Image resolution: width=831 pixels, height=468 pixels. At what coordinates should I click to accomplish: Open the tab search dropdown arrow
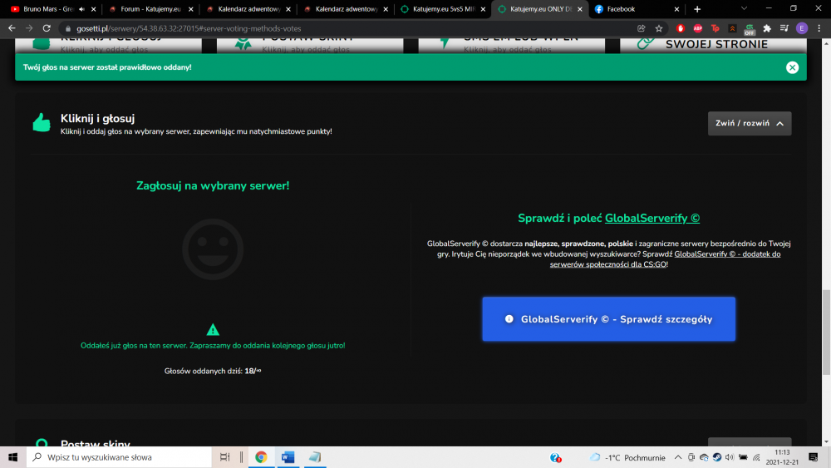click(744, 8)
